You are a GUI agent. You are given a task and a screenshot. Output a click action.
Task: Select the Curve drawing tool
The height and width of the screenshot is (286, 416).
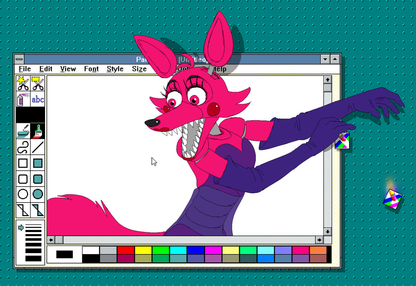23,147
